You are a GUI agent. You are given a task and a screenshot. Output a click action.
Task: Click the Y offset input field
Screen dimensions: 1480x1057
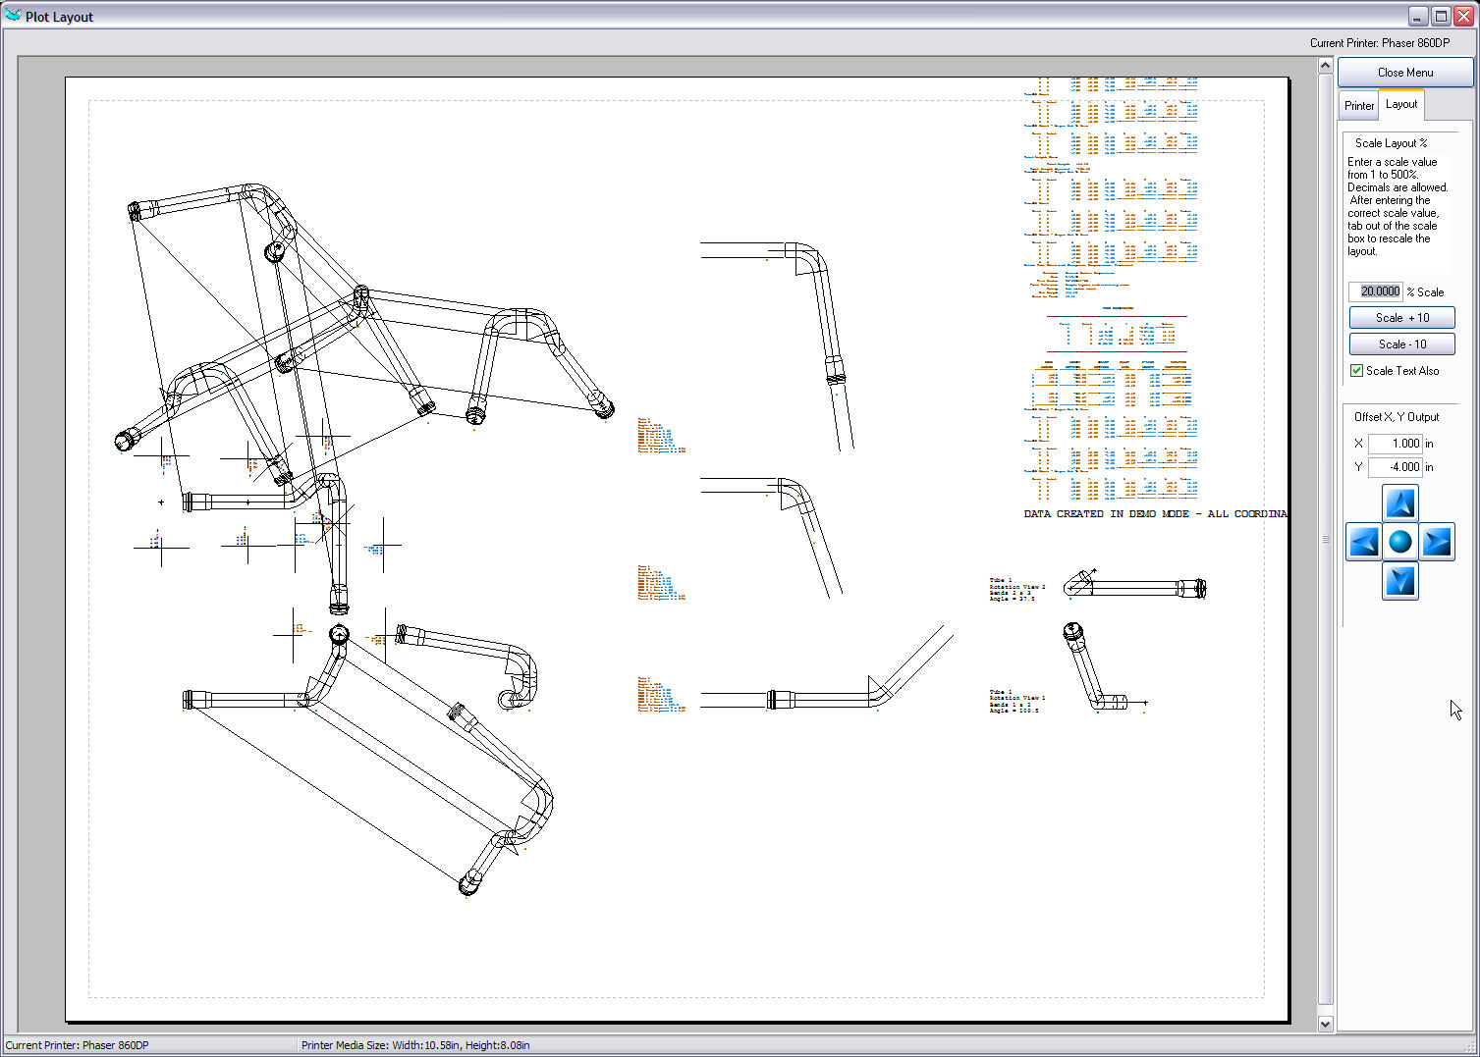[x=1395, y=467]
